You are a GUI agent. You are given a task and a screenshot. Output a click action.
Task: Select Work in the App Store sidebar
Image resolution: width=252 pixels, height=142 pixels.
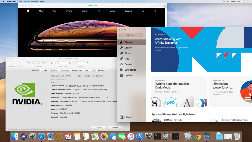(x=131, y=53)
